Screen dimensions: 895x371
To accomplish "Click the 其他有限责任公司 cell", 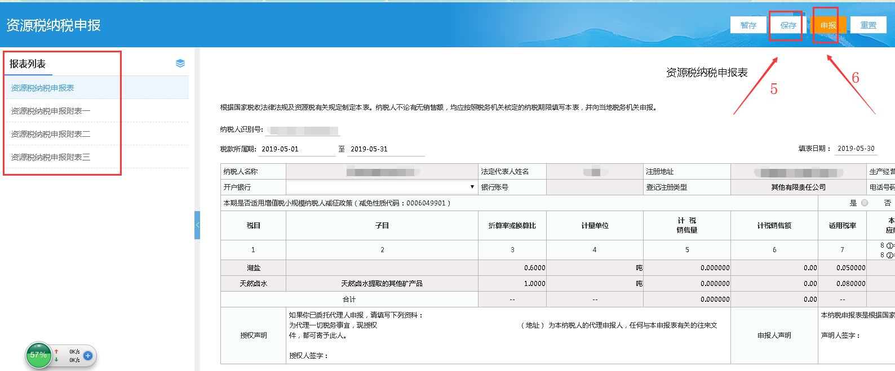I will tap(799, 187).
